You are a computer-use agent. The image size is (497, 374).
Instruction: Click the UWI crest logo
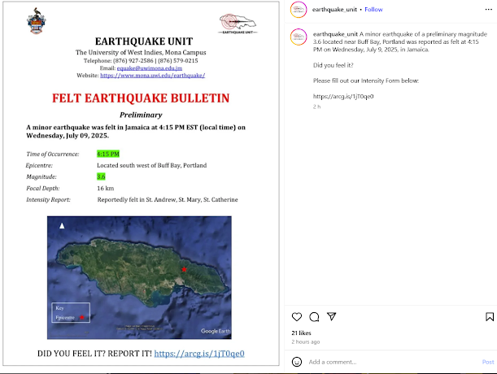click(x=36, y=21)
